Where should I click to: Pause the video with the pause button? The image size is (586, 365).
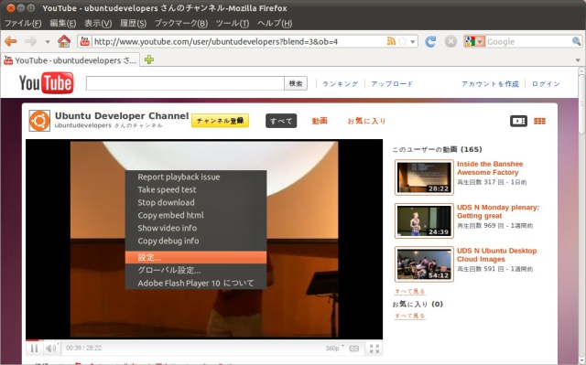(34, 349)
